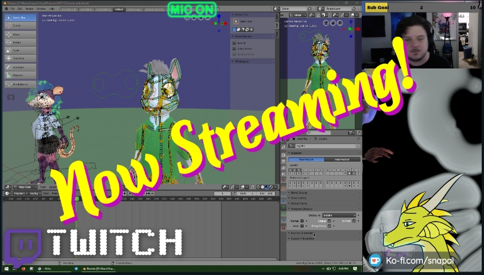Expand the Workspace panel in sidebar
484x275 pixels.
[241, 61]
